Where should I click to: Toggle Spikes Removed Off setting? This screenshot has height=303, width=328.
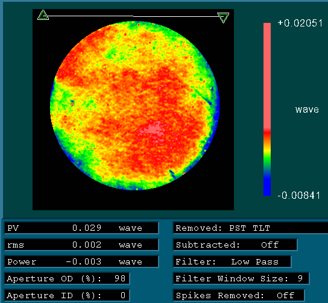(x=239, y=296)
